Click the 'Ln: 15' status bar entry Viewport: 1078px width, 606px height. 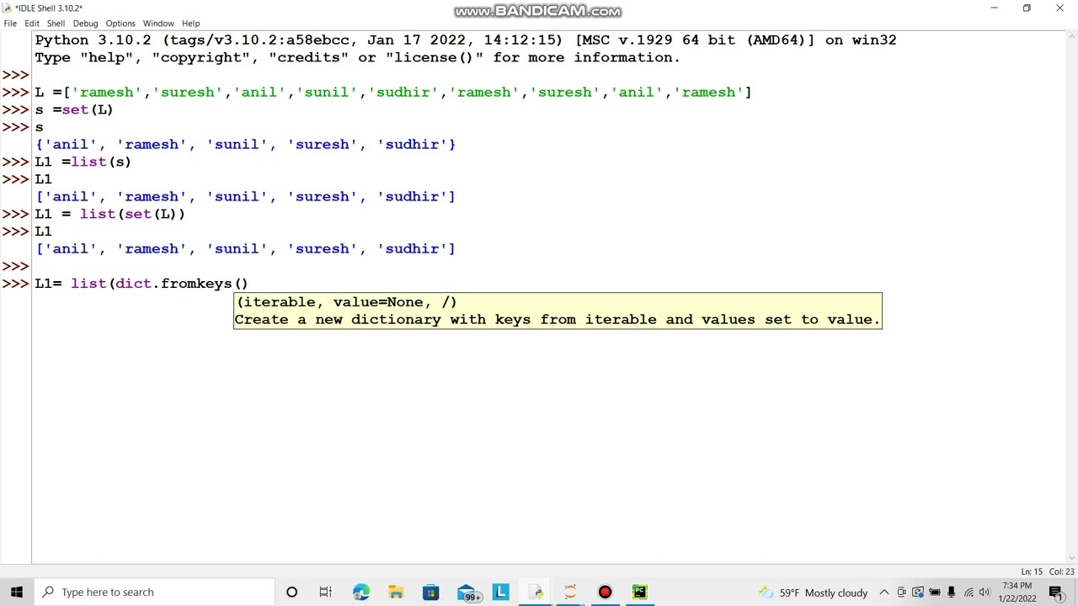pyautogui.click(x=1032, y=571)
